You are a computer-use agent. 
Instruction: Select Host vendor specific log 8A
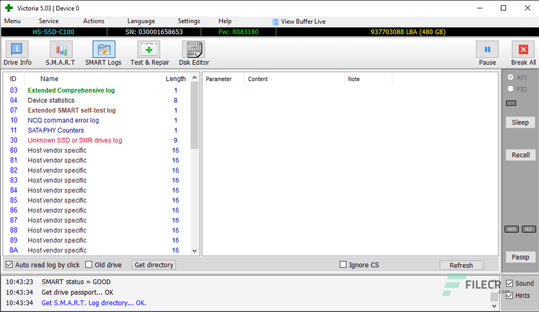[x=97, y=250]
